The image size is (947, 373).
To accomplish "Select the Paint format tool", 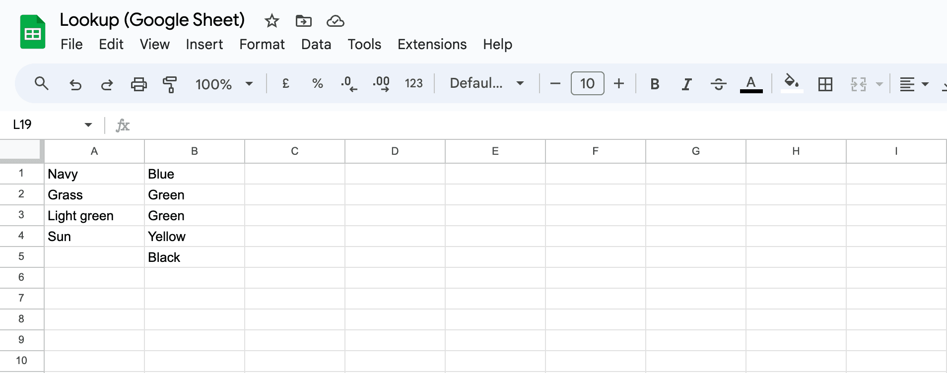I will [170, 84].
